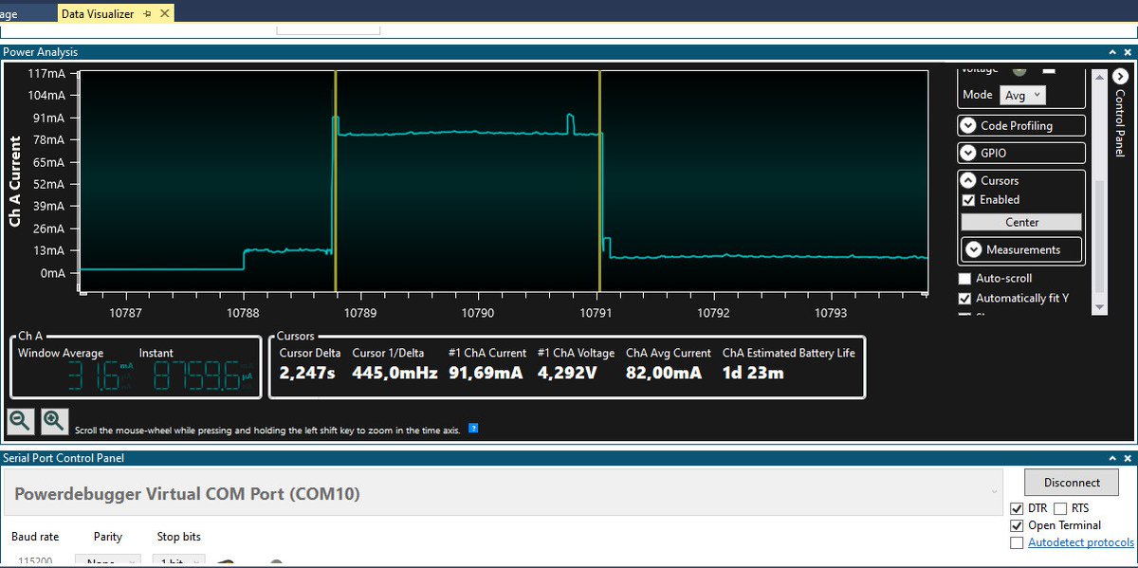
Task: Click the control panel scrollbar thumb
Action: (x=1099, y=237)
